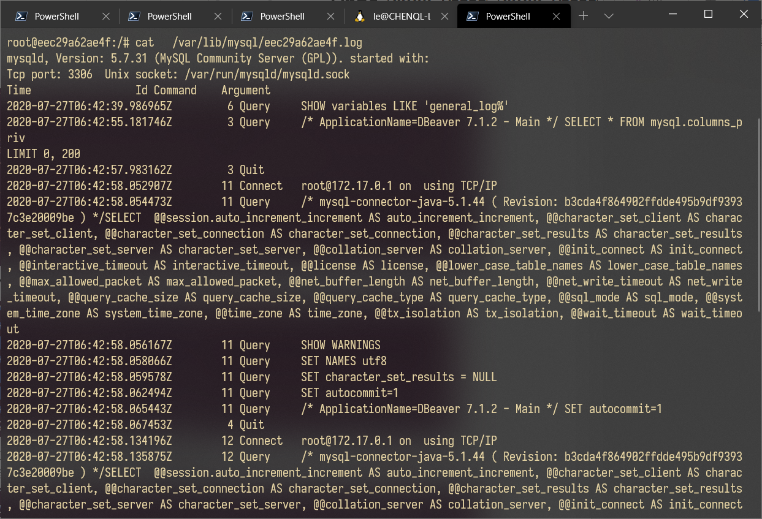Close the le@CHENQL-L tab
This screenshot has height=519, width=762.
click(443, 17)
